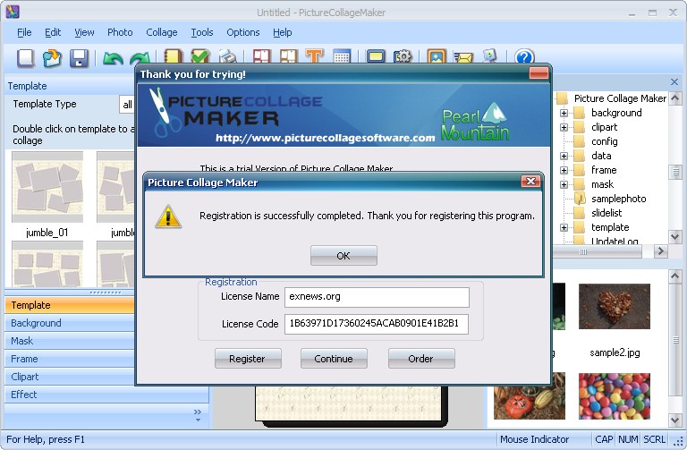
Task: Click the New blank collage toolbar icon
Action: click(25, 58)
